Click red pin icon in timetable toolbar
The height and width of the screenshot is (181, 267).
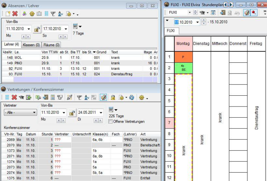pyautogui.click(x=254, y=13)
